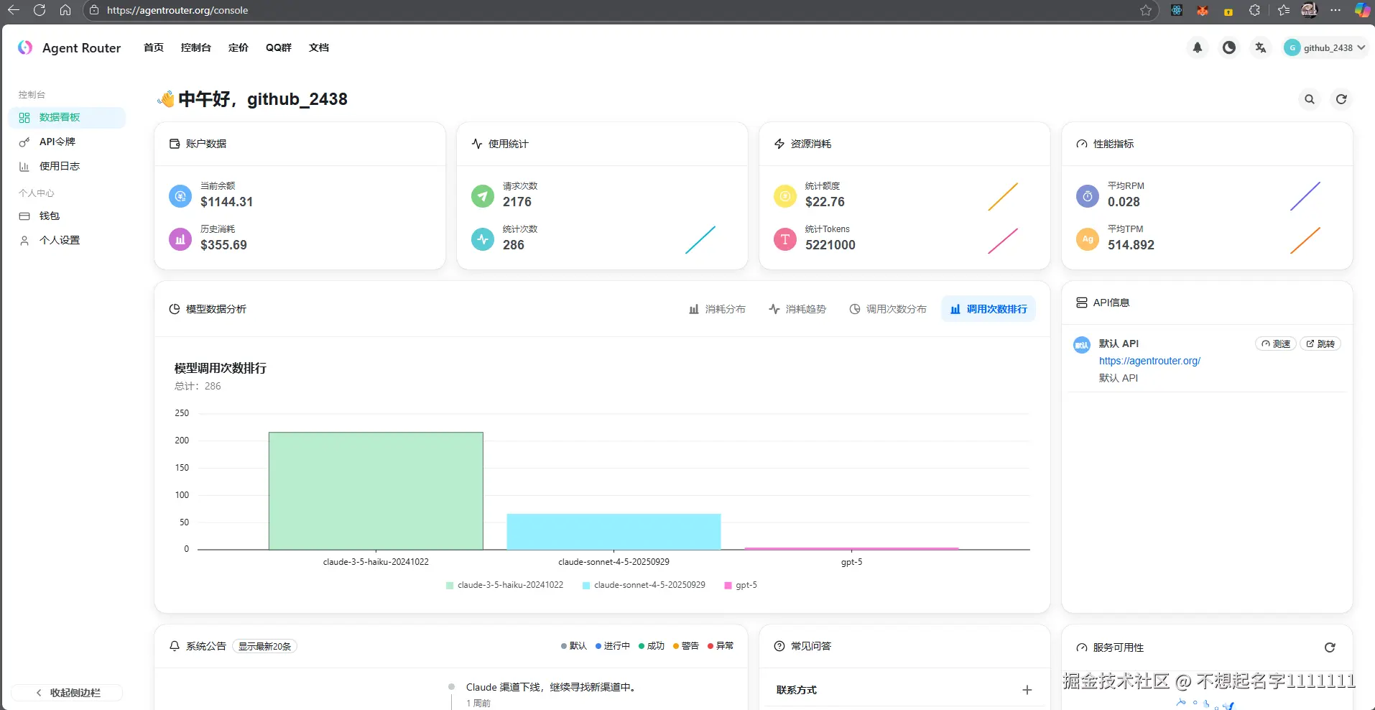
Task: Refresh dashboard data with the reload icon
Action: pos(1341,99)
